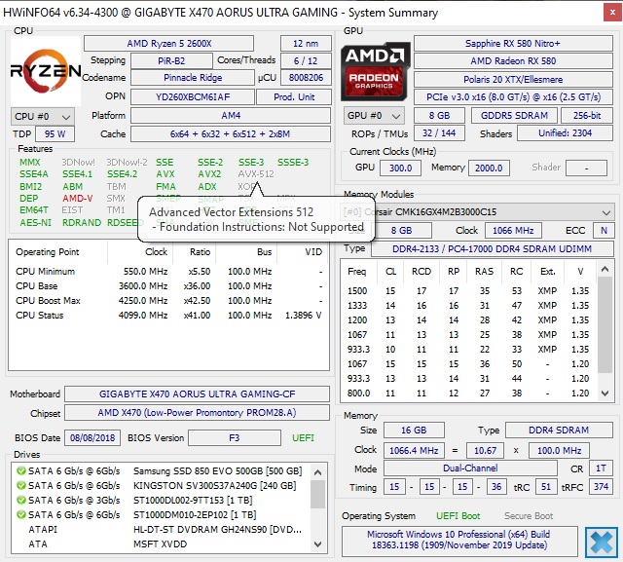623x562 pixels.
Task: Click the YD260XBCM6IAF OPN field
Action: coord(193,97)
